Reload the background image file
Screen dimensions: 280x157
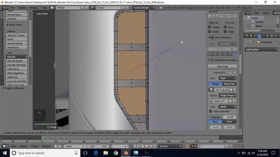tap(234, 101)
